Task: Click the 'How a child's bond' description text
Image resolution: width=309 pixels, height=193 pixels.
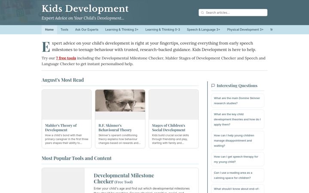Action: pyautogui.click(x=67, y=139)
